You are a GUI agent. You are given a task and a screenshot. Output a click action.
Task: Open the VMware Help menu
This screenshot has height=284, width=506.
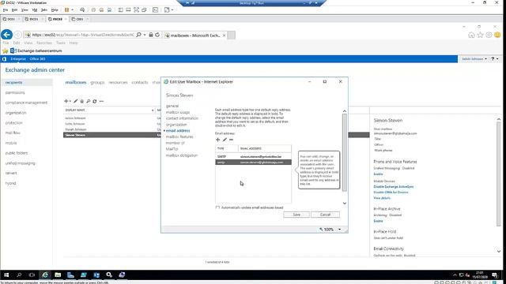coord(55,10)
